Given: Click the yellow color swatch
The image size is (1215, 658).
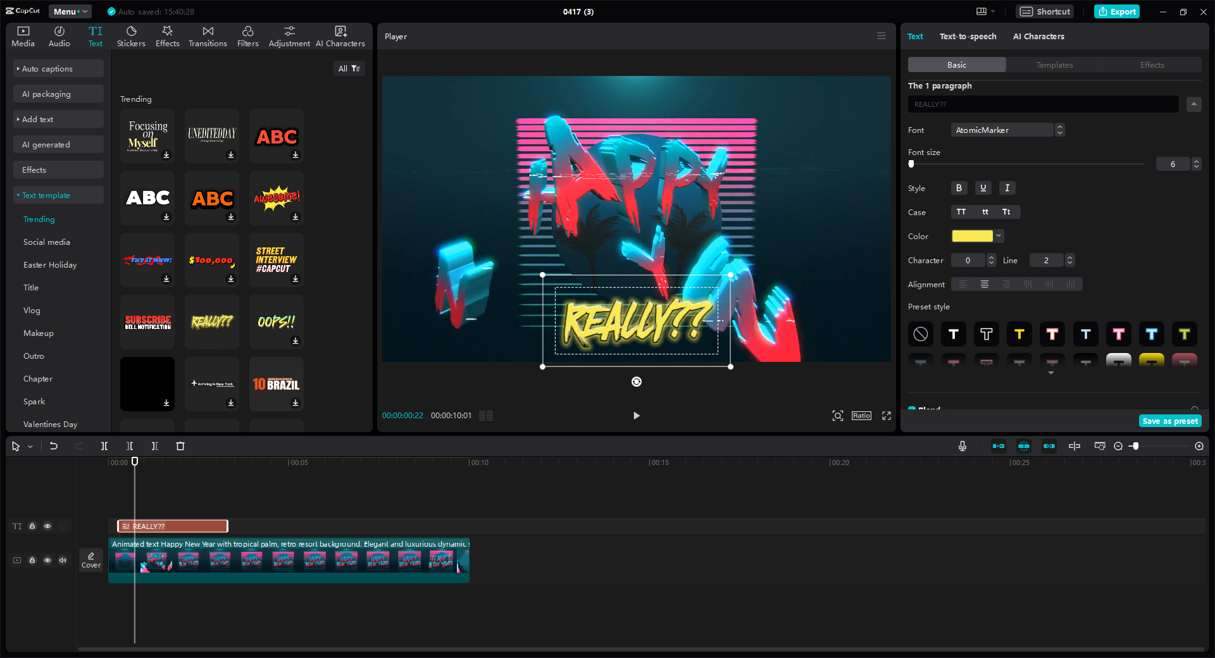Looking at the screenshot, I should 973,235.
